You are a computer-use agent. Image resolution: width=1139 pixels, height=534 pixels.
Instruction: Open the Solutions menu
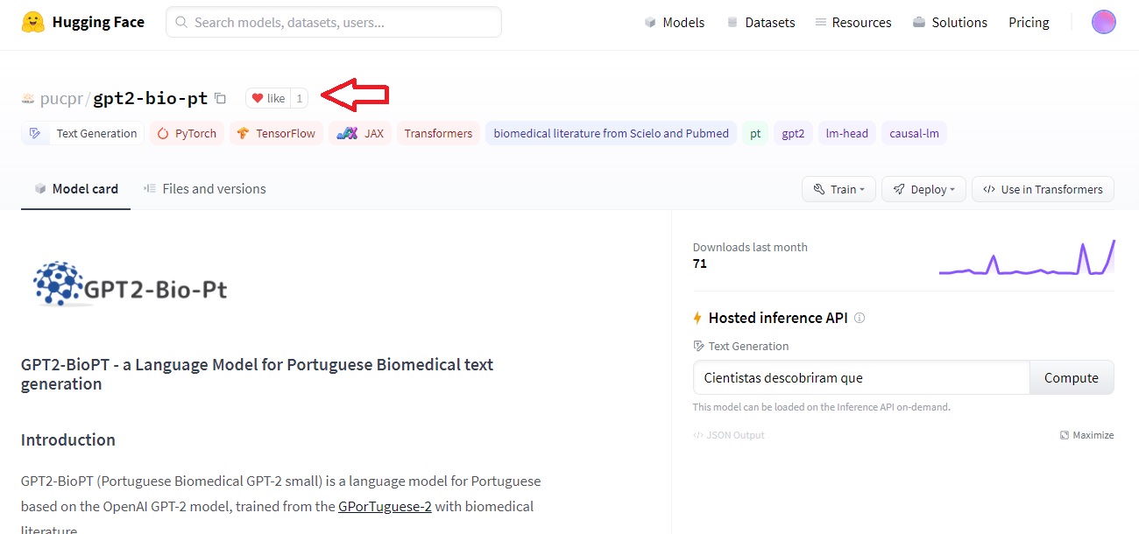pos(950,23)
